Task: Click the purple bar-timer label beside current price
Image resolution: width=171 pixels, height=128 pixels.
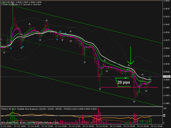Action: tap(158, 75)
